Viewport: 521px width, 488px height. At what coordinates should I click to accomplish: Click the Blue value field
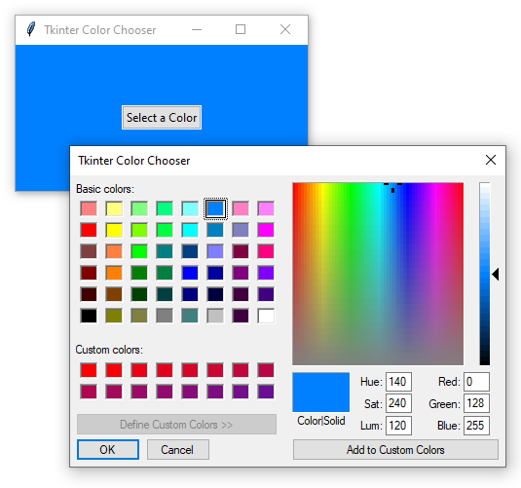point(476,425)
